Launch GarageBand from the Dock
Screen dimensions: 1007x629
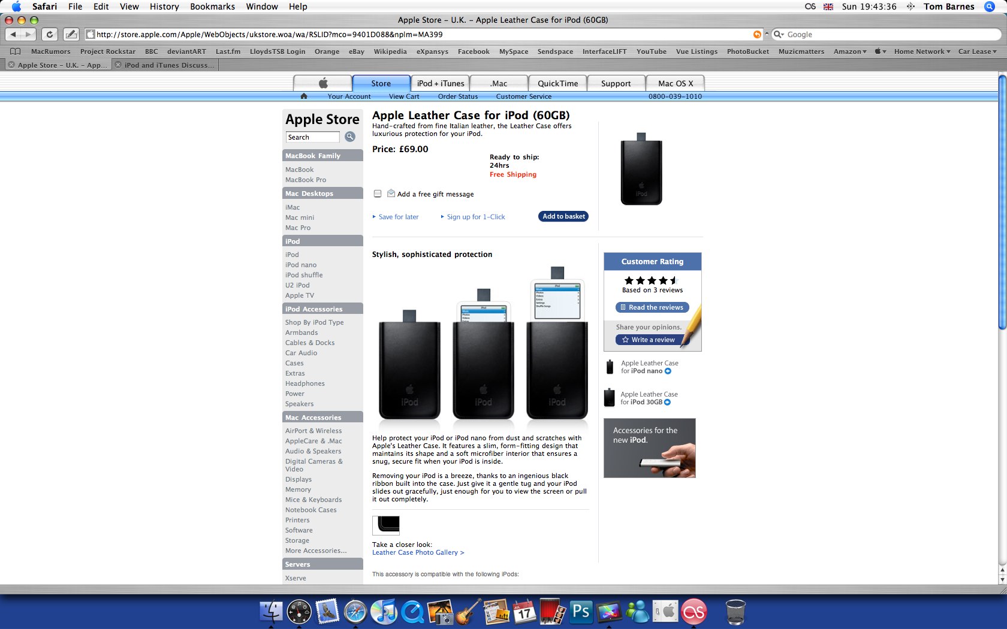468,611
